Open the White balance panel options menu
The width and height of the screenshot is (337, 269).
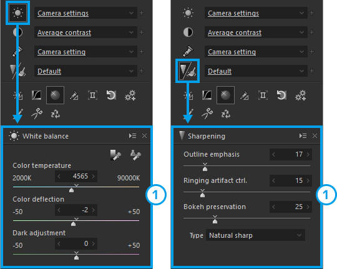tap(132, 136)
